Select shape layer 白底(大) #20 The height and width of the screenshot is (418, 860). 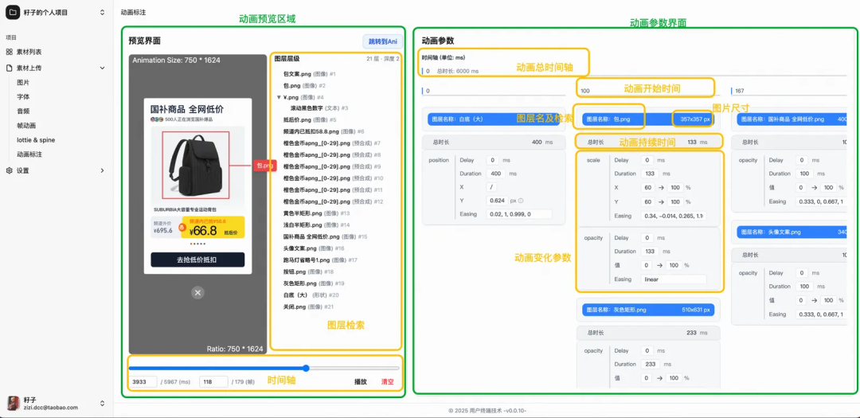pos(311,295)
